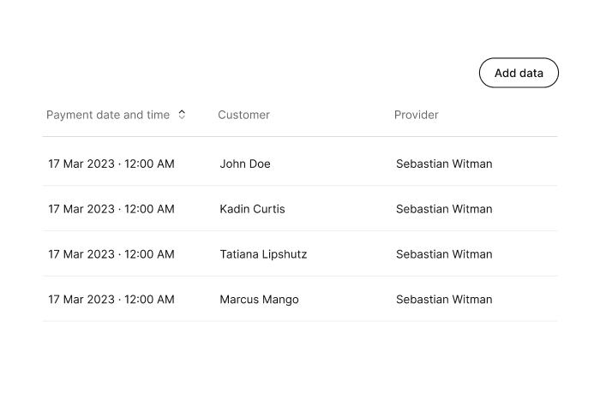Click payment date in Marcus Mango row
Viewport: 600px width, 411px height.
click(x=111, y=300)
